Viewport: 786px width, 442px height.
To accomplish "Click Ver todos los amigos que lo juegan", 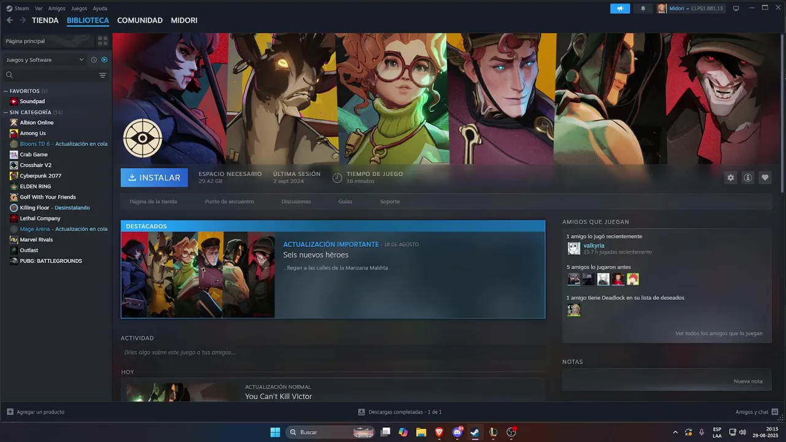I will [x=719, y=333].
